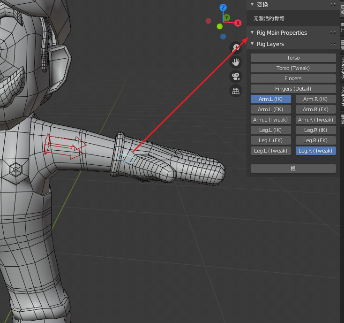Toggle camera view icon

(x=236, y=77)
